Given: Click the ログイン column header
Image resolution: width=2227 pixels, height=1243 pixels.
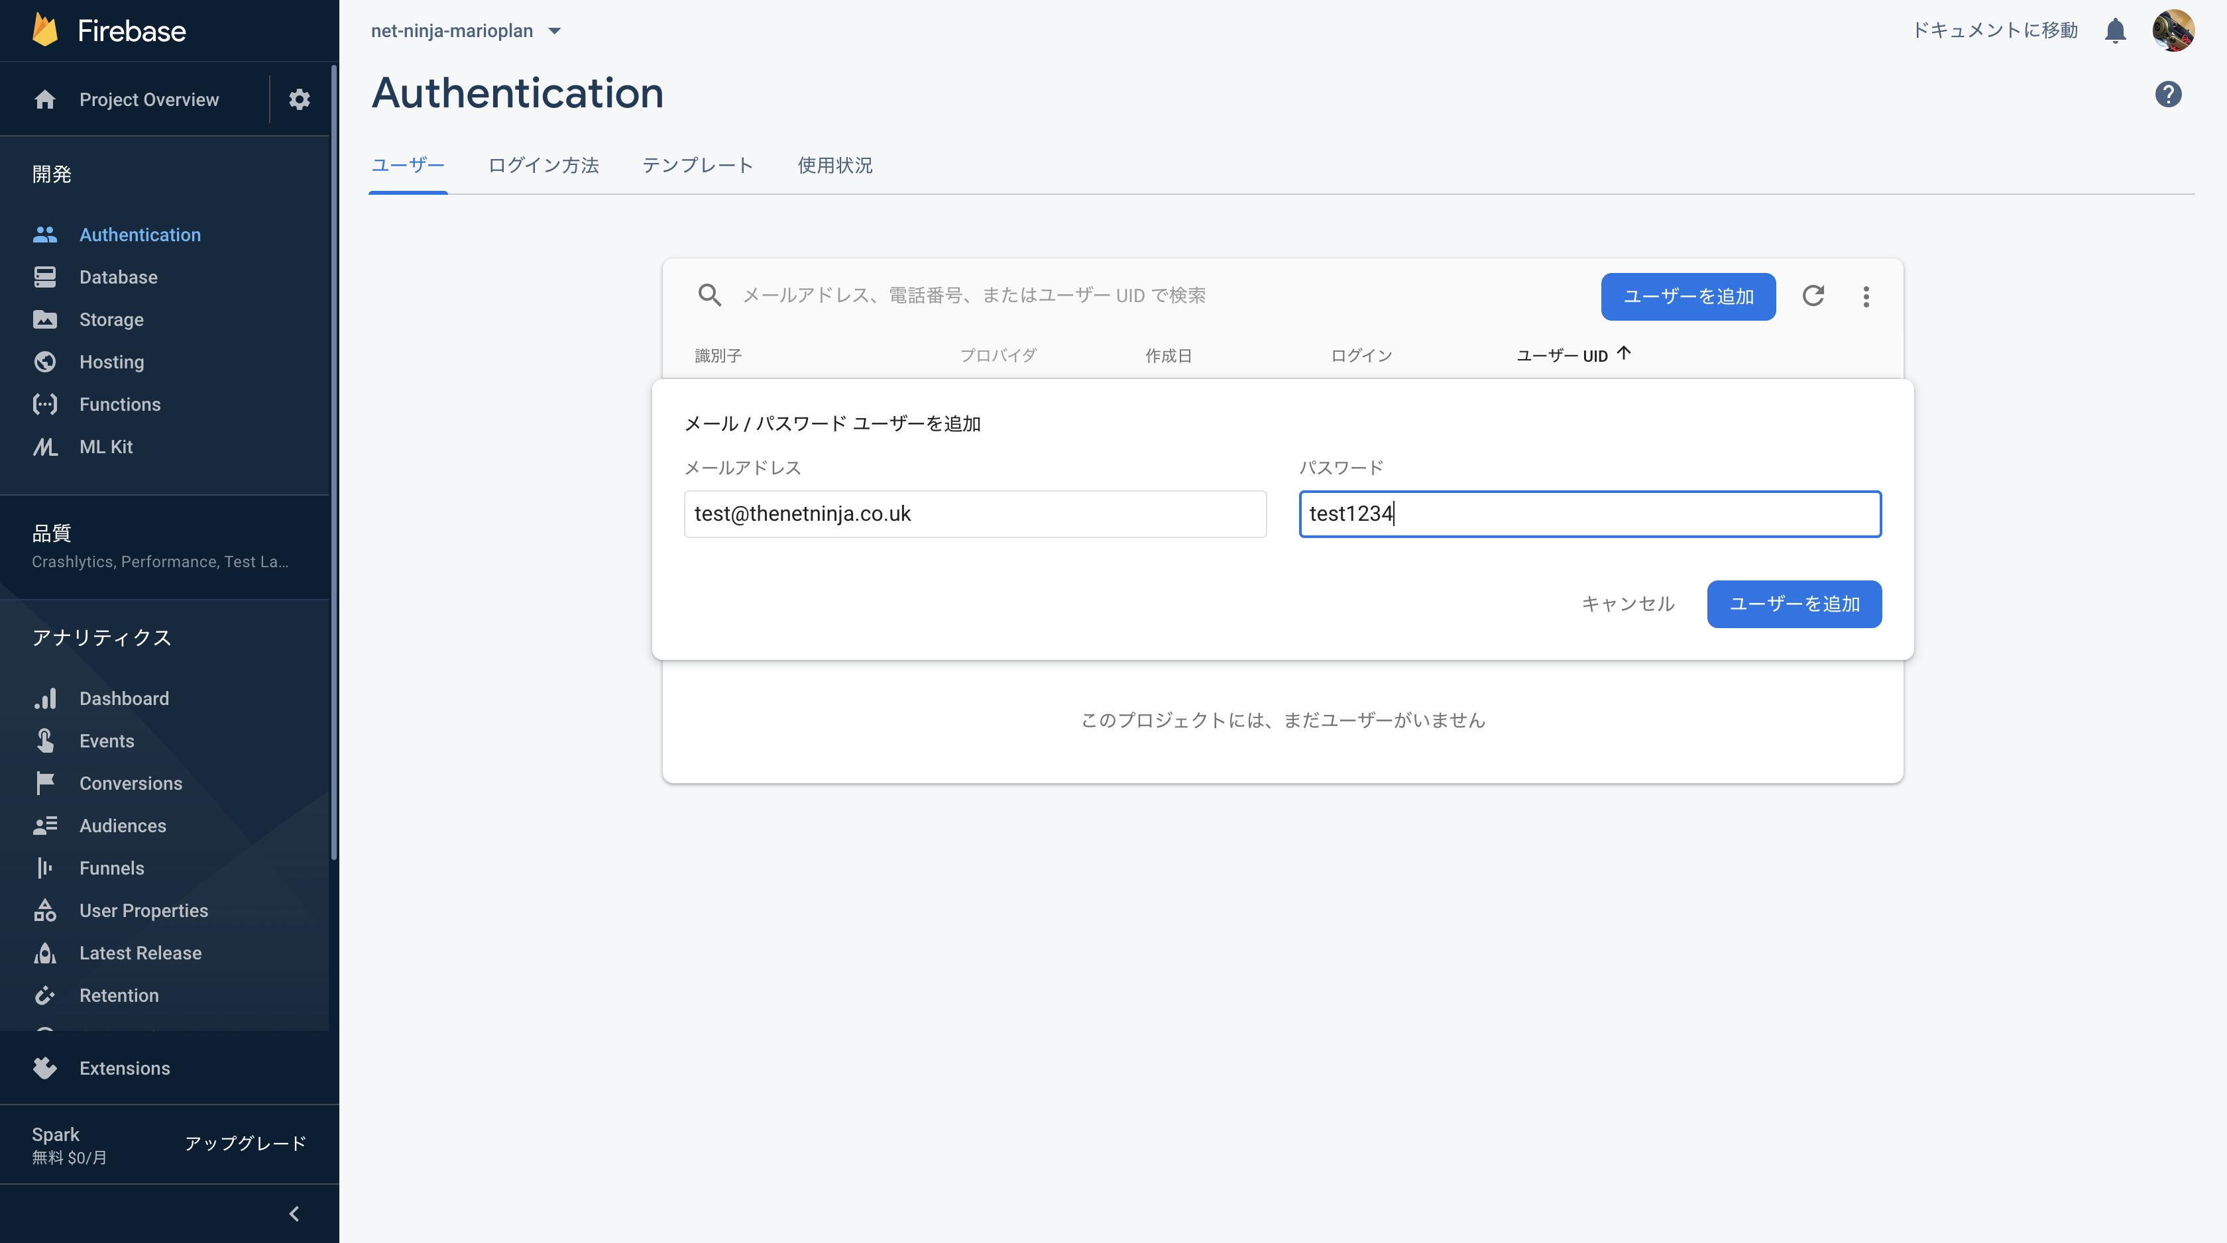Looking at the screenshot, I should click(1361, 355).
